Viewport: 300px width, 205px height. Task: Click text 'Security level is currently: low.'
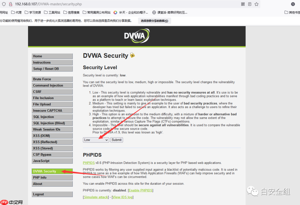104,75
